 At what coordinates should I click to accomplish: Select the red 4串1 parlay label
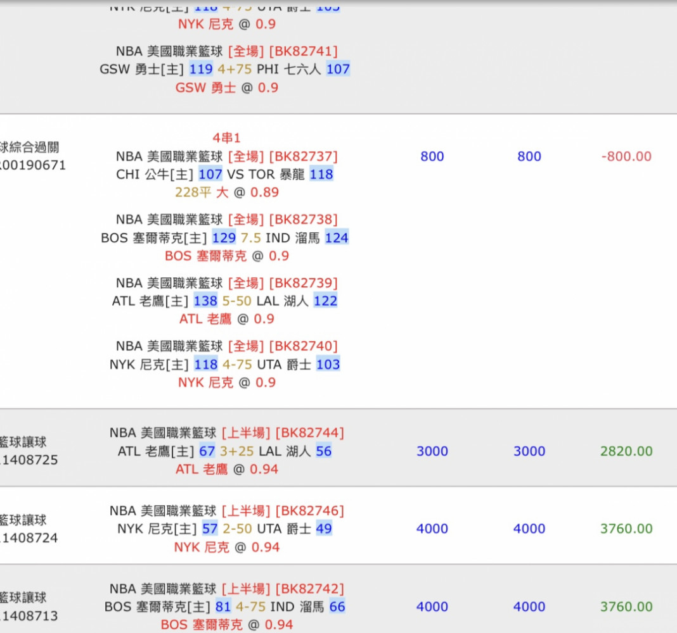226,138
